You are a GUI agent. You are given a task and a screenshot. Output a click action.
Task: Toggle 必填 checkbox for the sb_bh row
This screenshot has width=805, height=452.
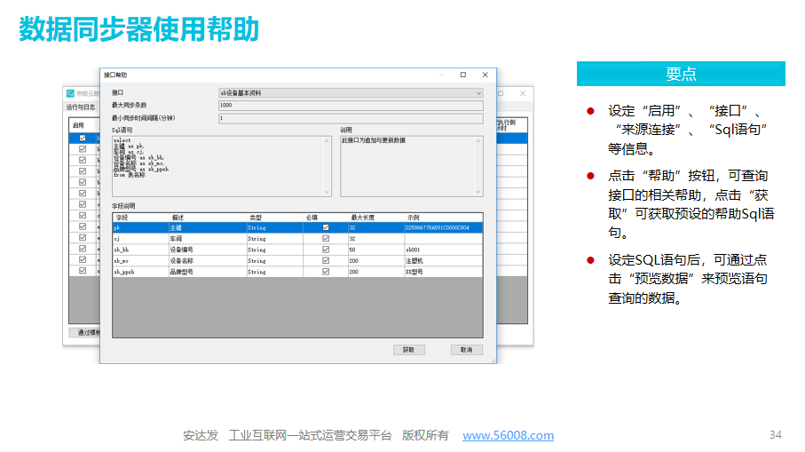[325, 250]
